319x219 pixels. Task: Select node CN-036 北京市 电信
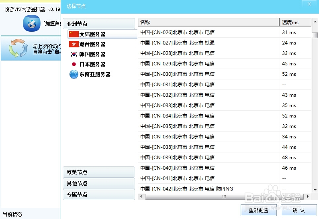225,137
